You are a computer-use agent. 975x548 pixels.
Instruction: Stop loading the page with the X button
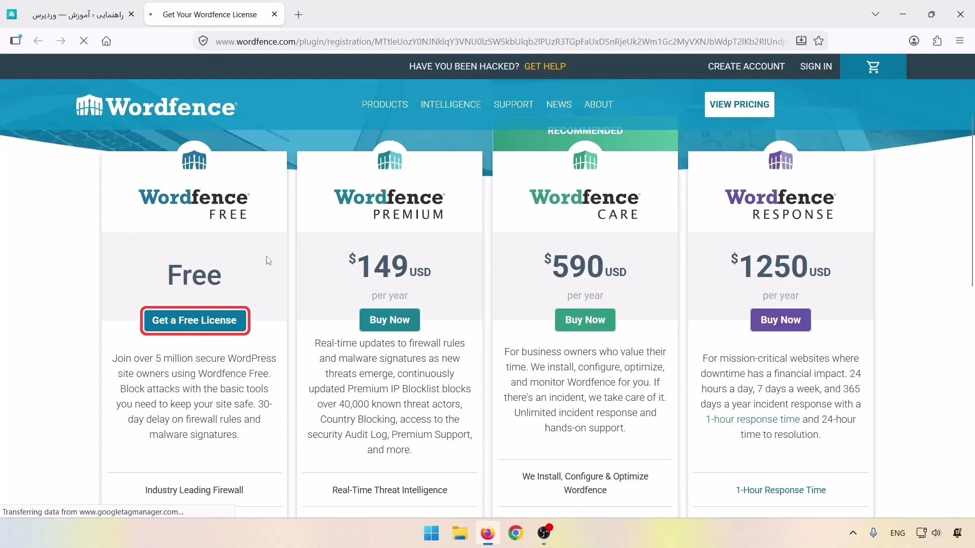[84, 41]
